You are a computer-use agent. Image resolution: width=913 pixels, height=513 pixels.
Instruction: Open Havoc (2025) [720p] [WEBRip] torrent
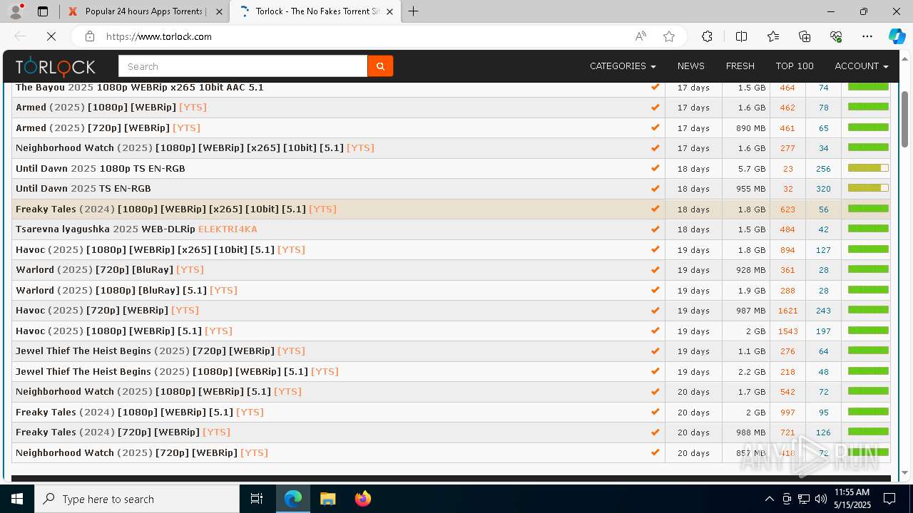point(107,310)
